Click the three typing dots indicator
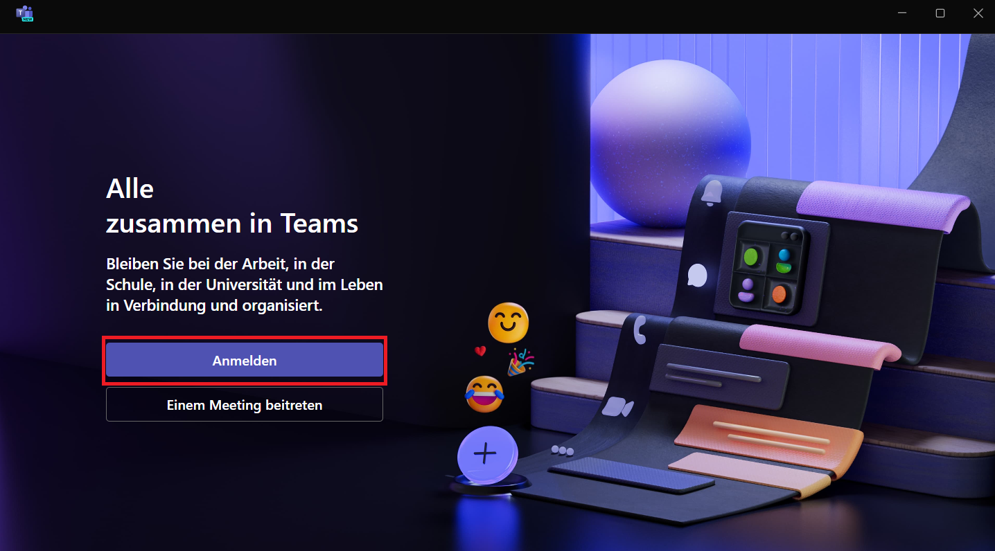995x551 pixels. tap(563, 451)
